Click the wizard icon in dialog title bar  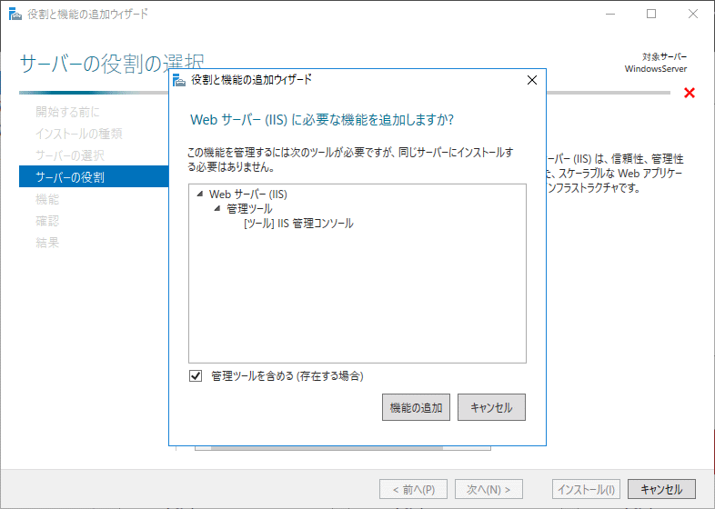[x=179, y=80]
